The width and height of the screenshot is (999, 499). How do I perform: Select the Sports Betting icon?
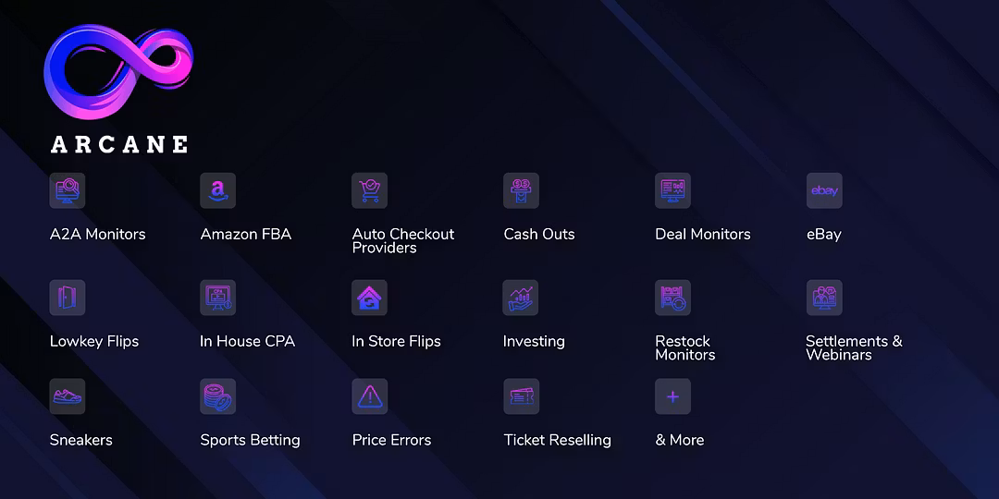tap(218, 396)
